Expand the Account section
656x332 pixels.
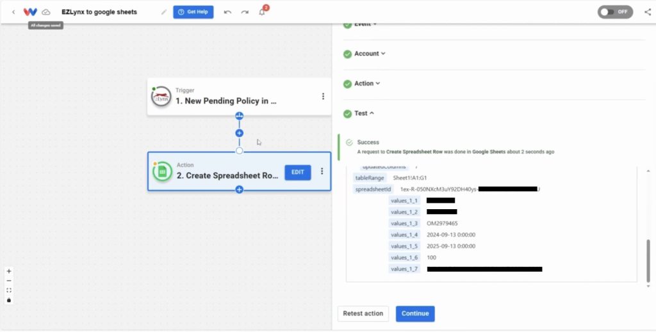point(370,54)
